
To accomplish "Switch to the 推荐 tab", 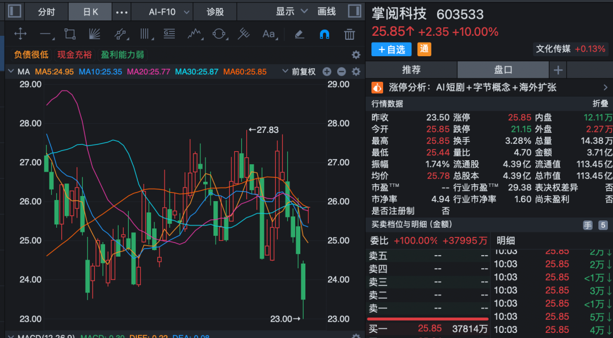I will pyautogui.click(x=412, y=70).
